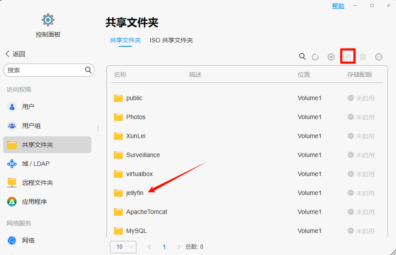This screenshot has width=396, height=255.
Task: Click the Surveillance folder icon
Action: tap(118, 155)
